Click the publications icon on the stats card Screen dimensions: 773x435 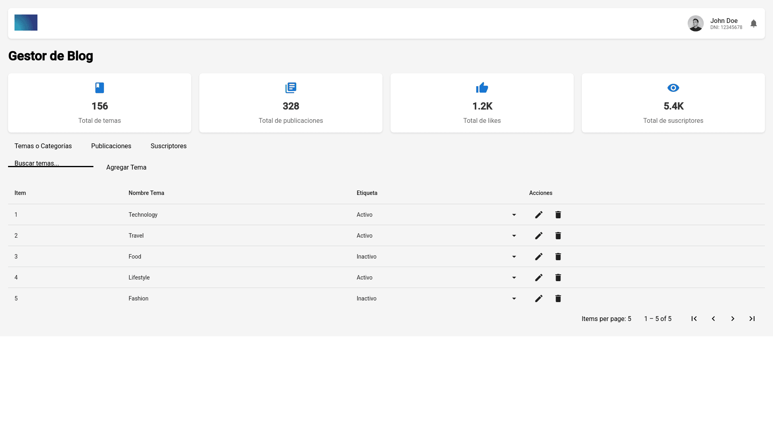(x=291, y=88)
